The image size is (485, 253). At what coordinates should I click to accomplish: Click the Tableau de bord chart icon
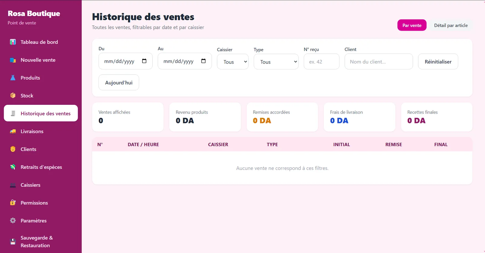point(13,42)
